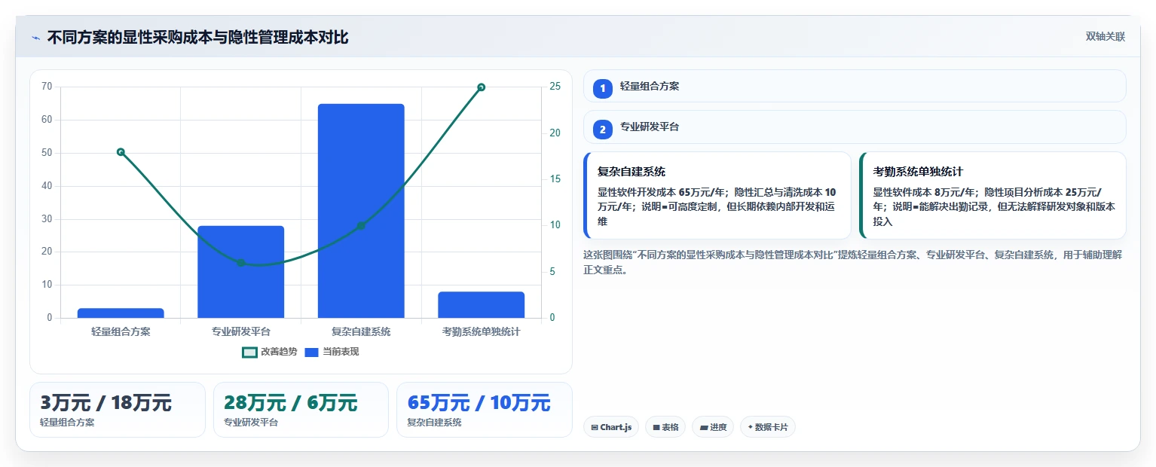Select the 考勤系统单独统计 info card
Image resolution: width=1156 pixels, height=467 pixels.
coord(992,196)
